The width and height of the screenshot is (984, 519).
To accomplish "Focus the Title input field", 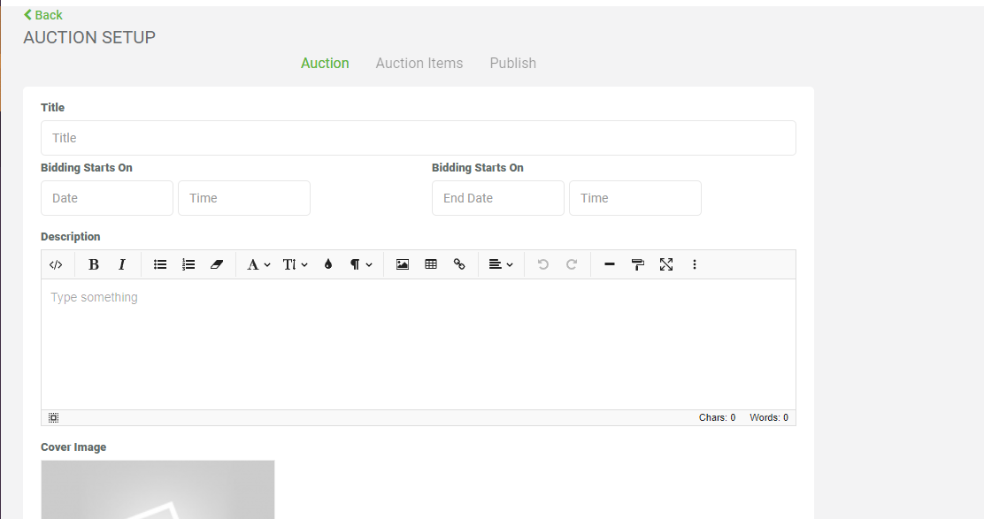I will coord(419,138).
